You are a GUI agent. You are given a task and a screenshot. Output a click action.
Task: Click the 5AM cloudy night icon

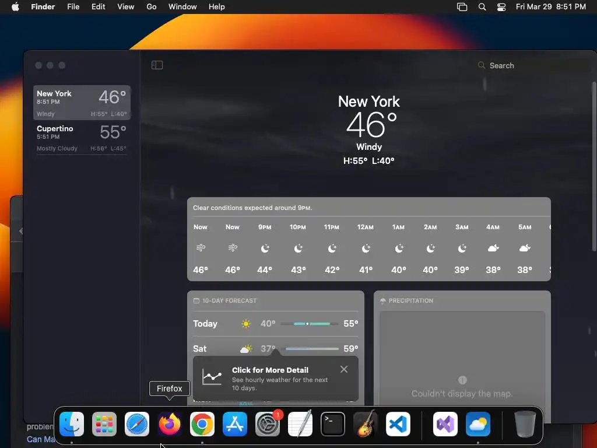[x=525, y=249]
